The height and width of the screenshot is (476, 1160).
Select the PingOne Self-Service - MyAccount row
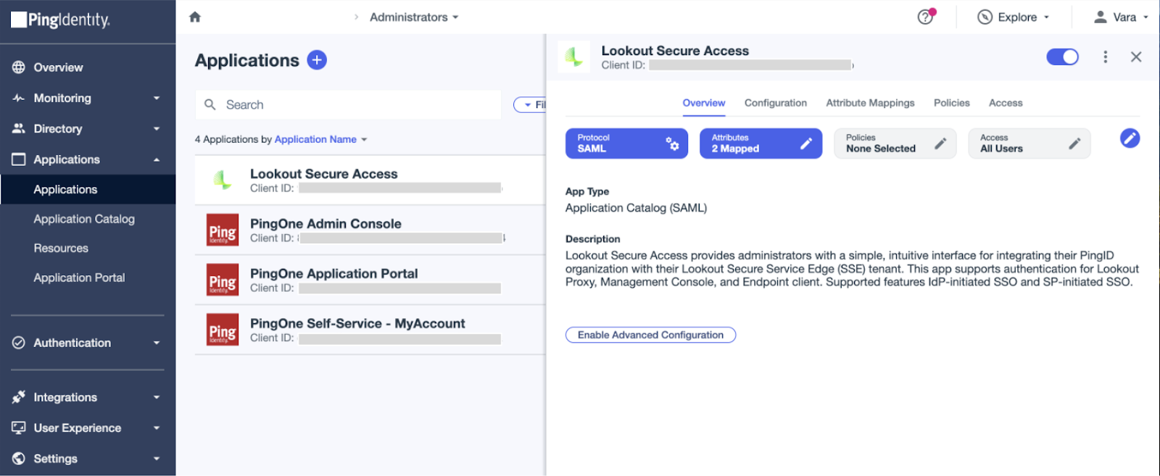pos(370,330)
